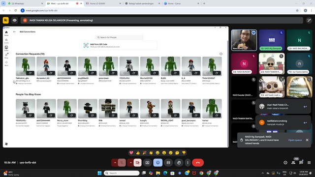The image size is (315, 177).
Task: Toggle the camera off button
Action: [x=138, y=163]
